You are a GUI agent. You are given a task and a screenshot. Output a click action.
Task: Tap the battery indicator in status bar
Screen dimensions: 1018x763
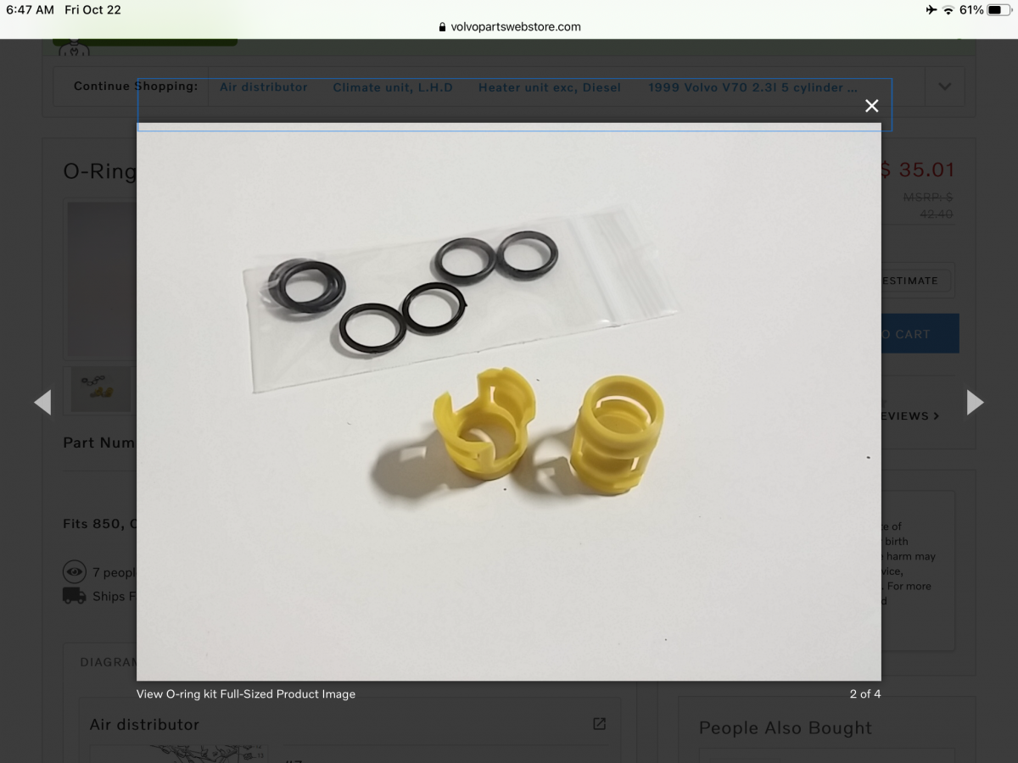pyautogui.click(x=998, y=10)
